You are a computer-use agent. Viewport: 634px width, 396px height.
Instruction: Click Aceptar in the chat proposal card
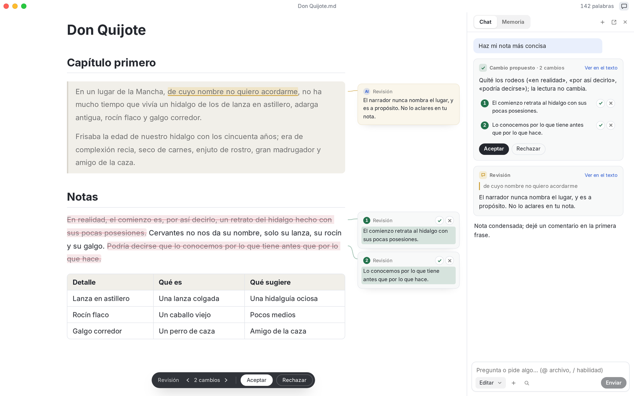(x=494, y=149)
